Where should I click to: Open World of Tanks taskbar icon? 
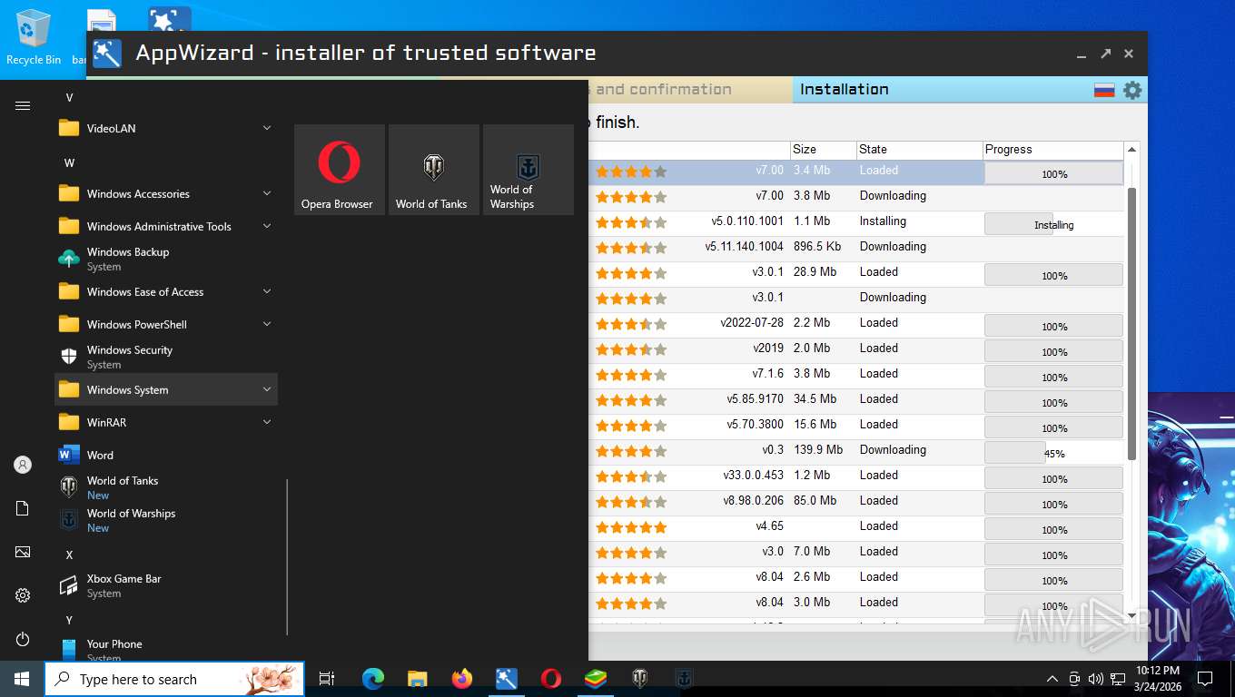pos(639,679)
